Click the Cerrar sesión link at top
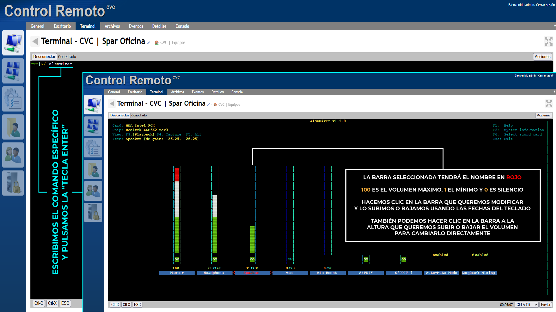This screenshot has width=556, height=312. [x=545, y=5]
